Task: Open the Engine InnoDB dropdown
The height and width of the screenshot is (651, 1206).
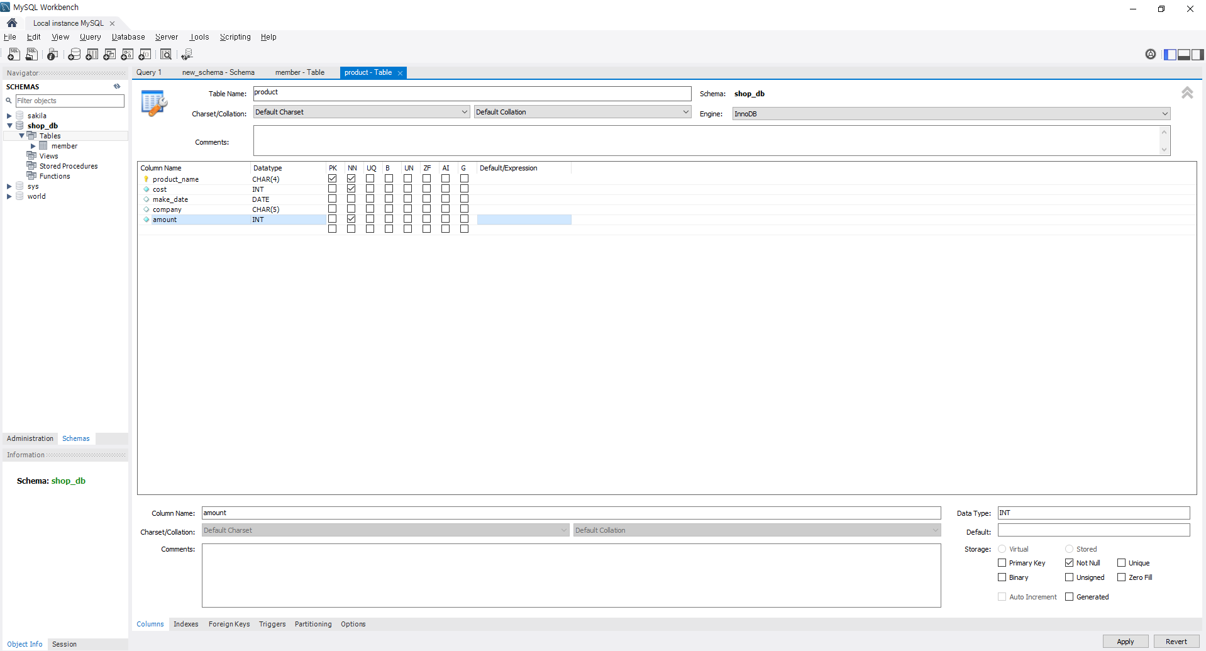Action: (x=951, y=114)
